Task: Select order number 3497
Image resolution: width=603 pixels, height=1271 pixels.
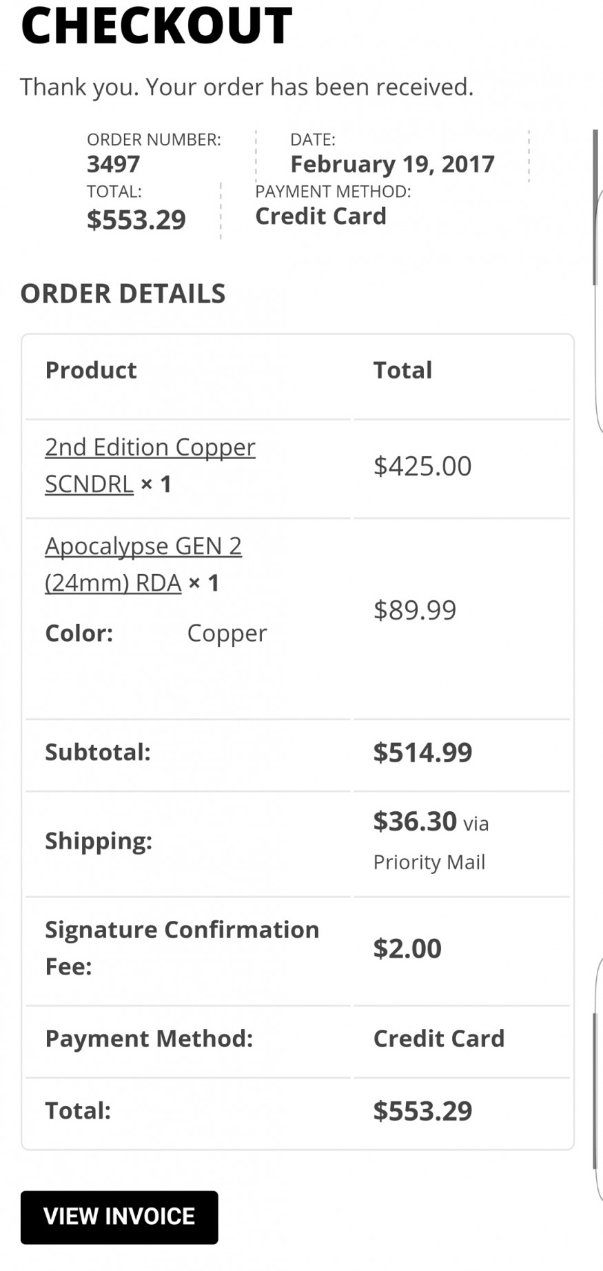Action: (113, 164)
